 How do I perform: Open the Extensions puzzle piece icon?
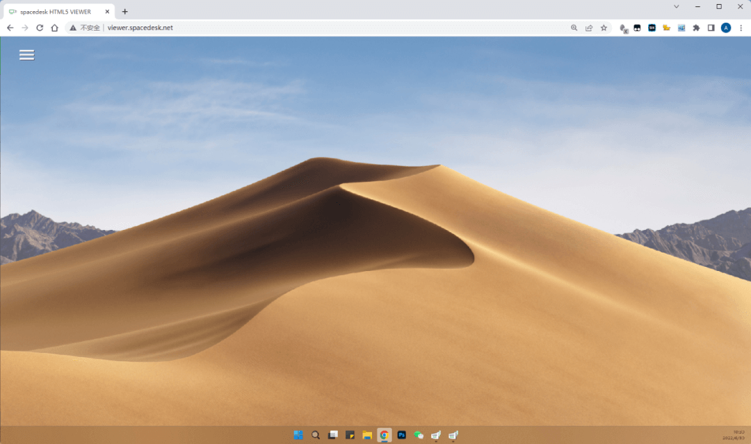tap(695, 28)
